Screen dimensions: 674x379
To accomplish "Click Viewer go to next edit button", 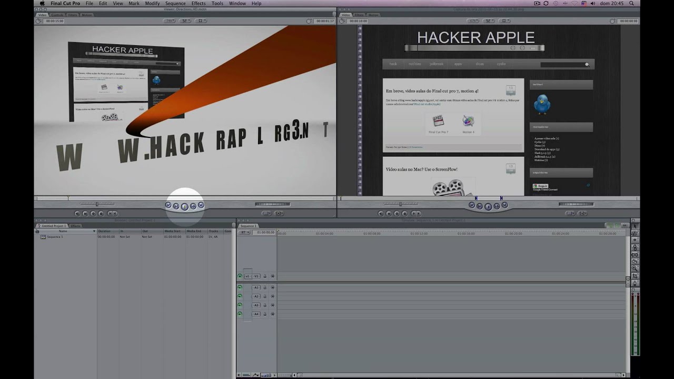I will [201, 205].
